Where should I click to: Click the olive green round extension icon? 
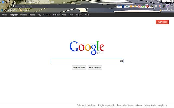point(152,6)
